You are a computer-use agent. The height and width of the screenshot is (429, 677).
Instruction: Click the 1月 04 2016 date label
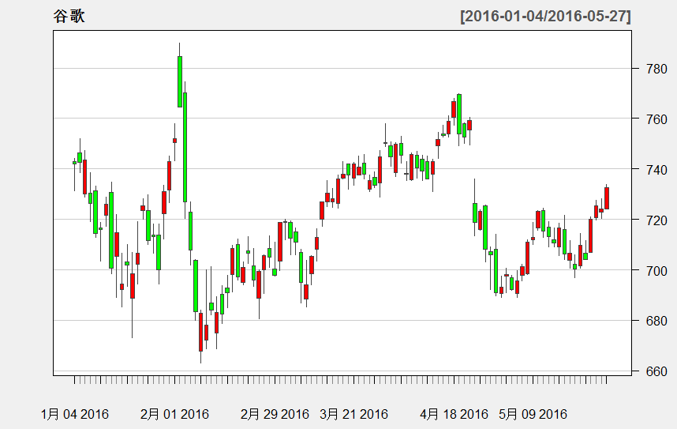point(75,414)
